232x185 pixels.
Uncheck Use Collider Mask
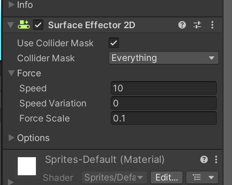pyautogui.click(x=113, y=43)
